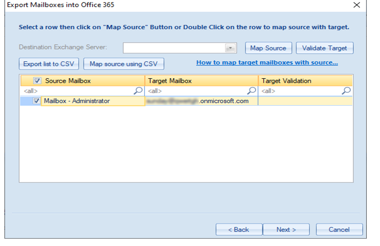Close the Export Mailboxes dialog with X

point(357,5)
